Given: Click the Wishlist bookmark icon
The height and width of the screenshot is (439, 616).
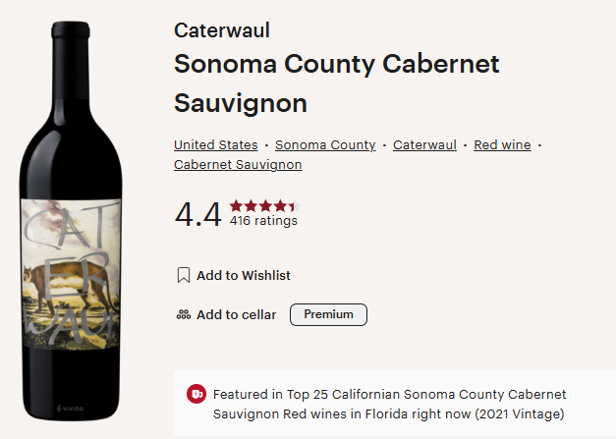Looking at the screenshot, I should tap(184, 275).
